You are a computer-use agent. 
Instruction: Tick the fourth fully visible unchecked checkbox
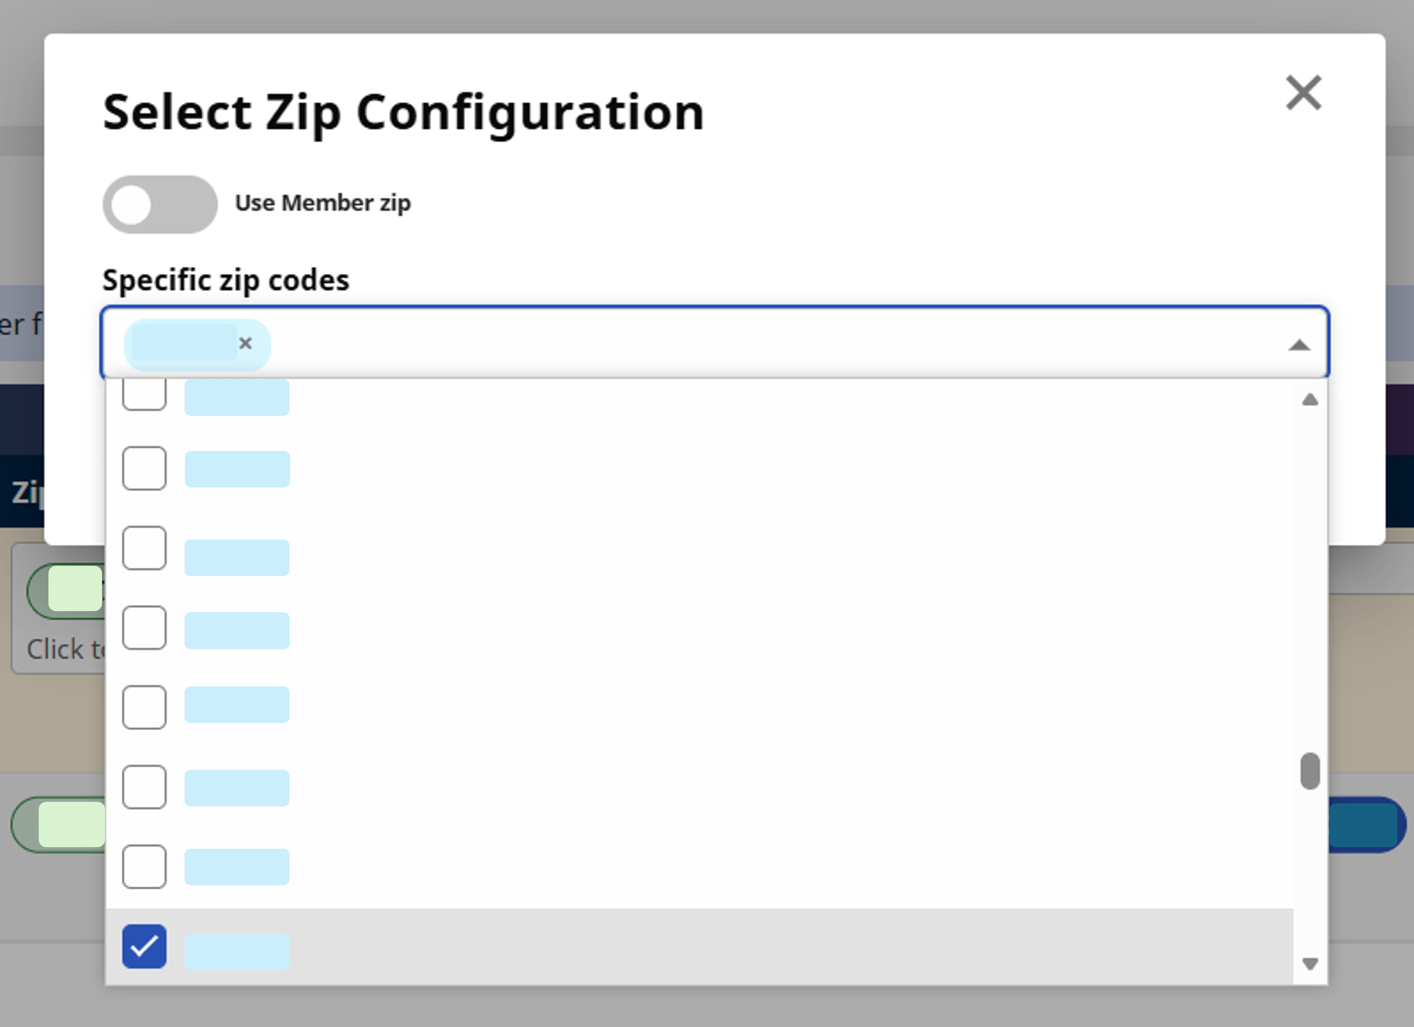[144, 708]
